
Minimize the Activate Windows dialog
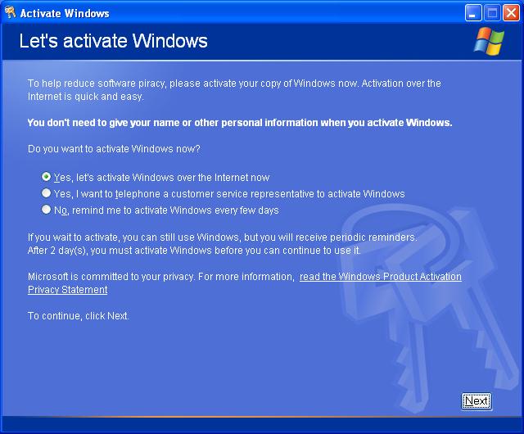473,13
